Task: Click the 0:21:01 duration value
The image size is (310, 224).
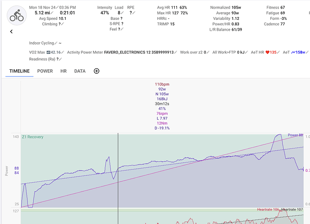Action: [x=67, y=13]
